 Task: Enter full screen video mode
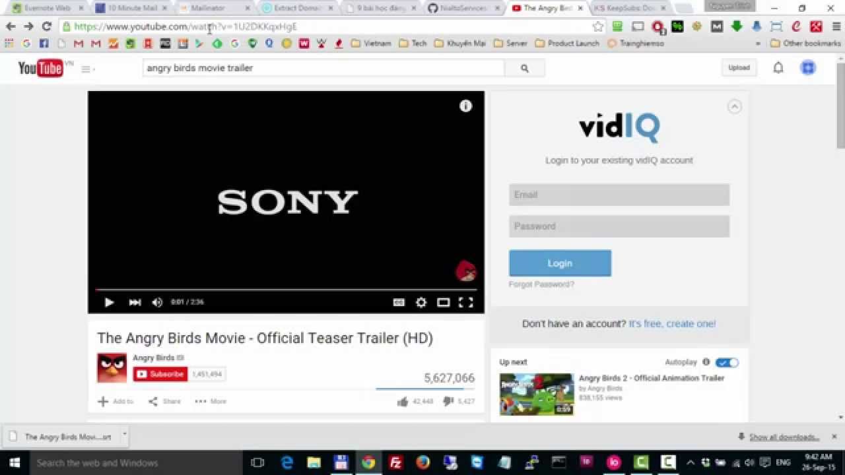tap(466, 302)
